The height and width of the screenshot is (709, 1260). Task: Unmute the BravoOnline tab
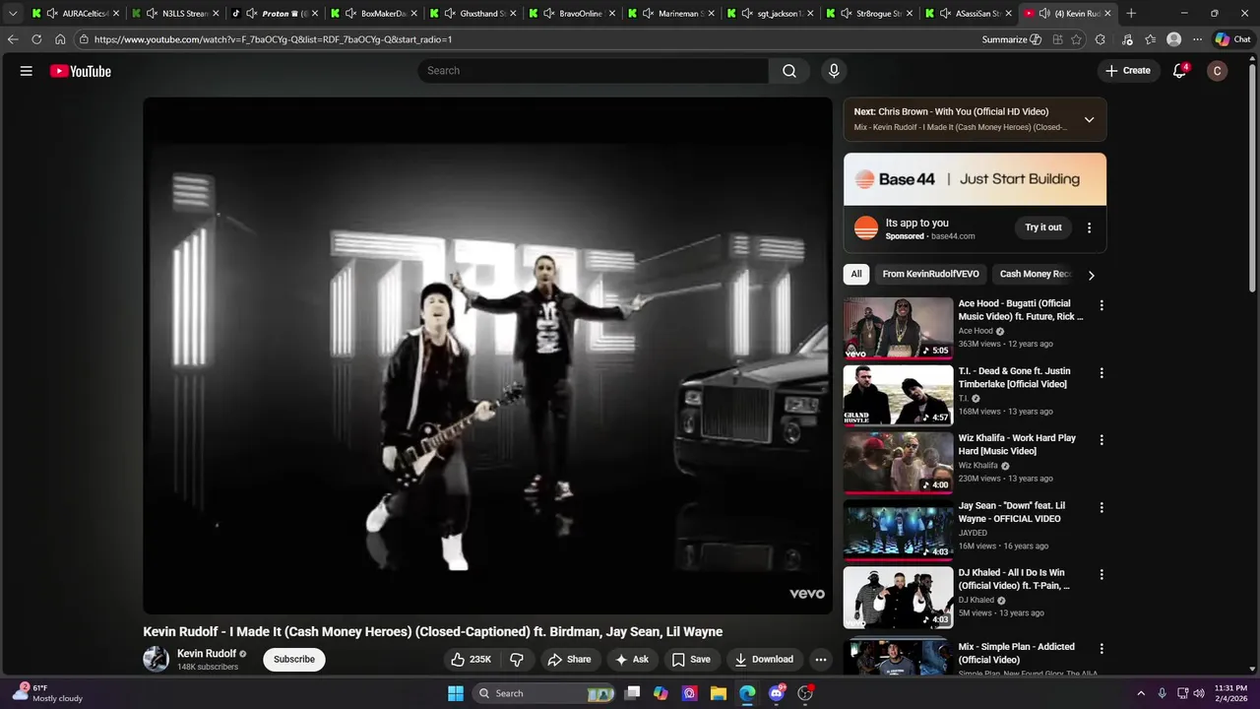[548, 14]
